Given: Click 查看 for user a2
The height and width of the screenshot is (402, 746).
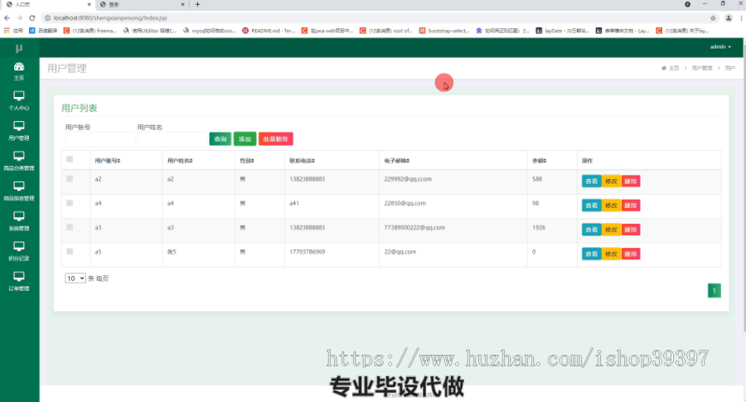Looking at the screenshot, I should [591, 182].
